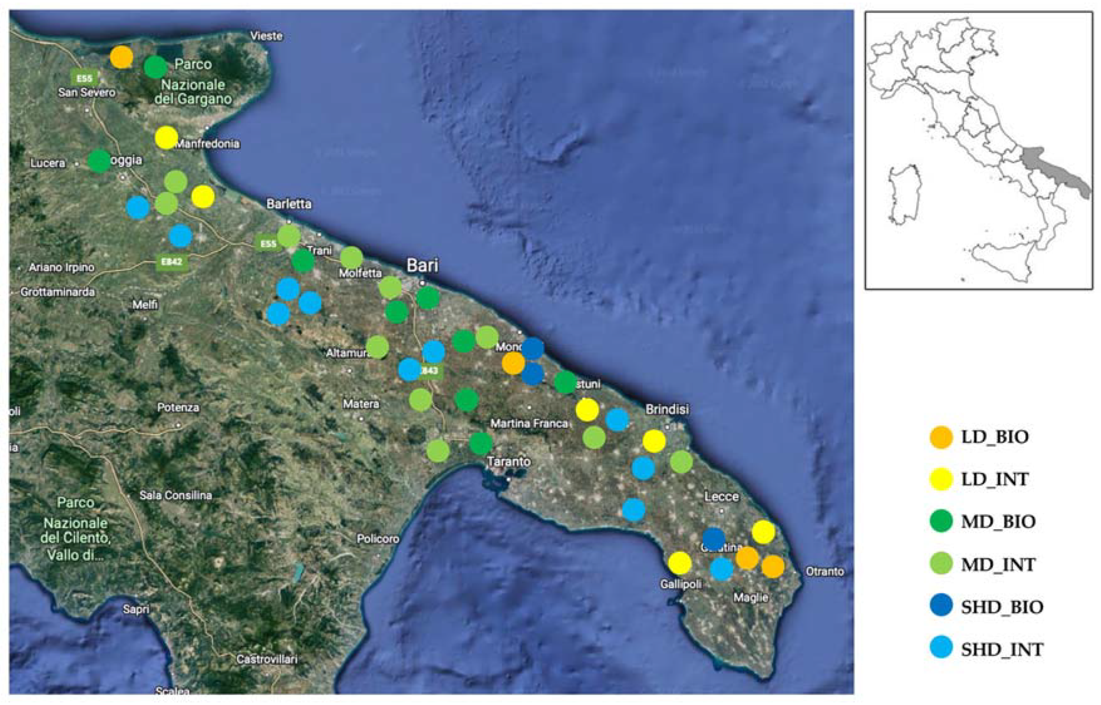Click the Lecce city label
This screenshot has height=705, width=1101.
coord(721,497)
